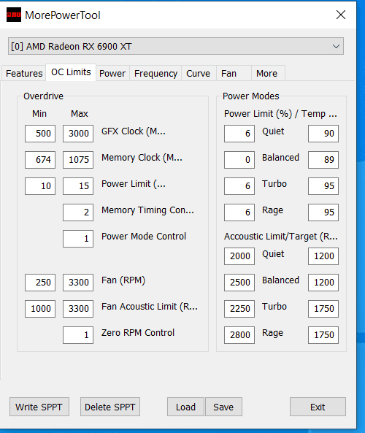This screenshot has height=433, width=365.
Task: Click the Power Limit (%) / Temp heading
Action: pos(280,114)
